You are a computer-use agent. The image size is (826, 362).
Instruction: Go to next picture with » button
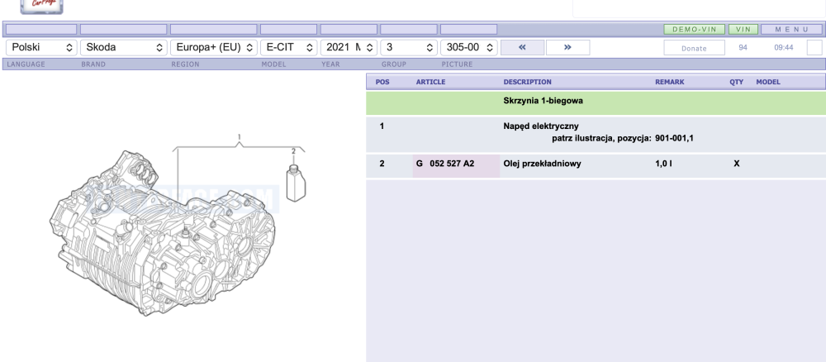click(568, 47)
